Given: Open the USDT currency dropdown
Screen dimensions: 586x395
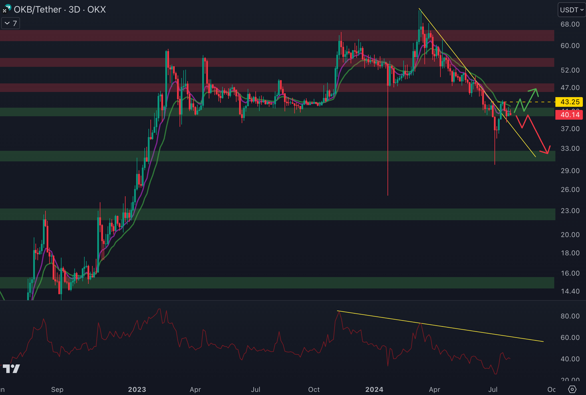Looking at the screenshot, I should (571, 10).
